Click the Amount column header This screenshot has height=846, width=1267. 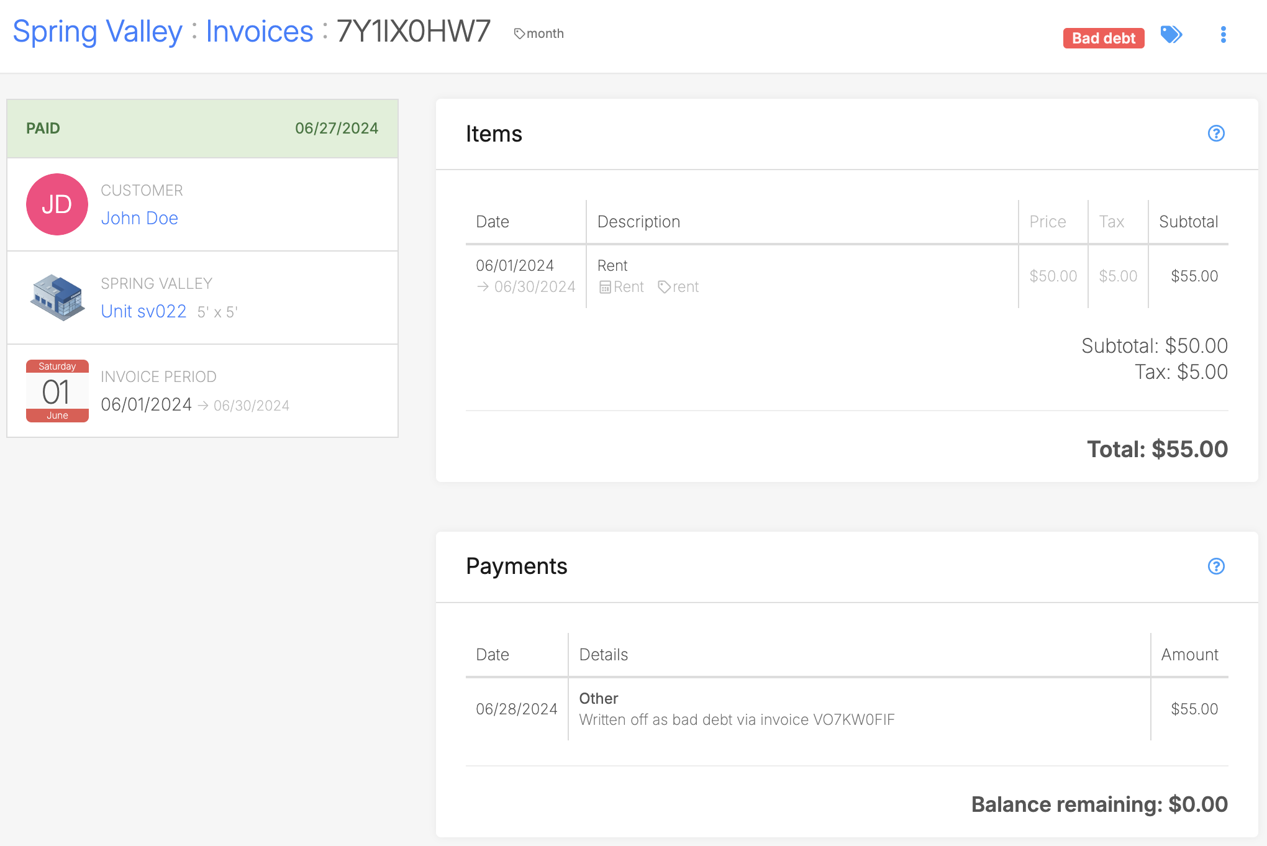click(1190, 655)
